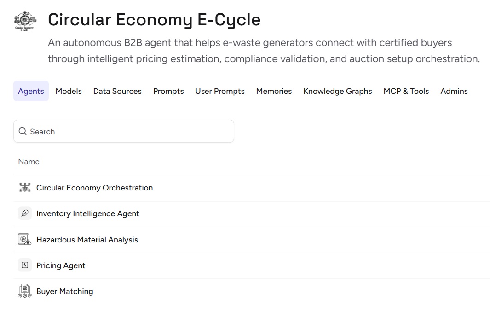This screenshot has height=323, width=490.
Task: Switch to the Models tab
Action: tap(69, 91)
